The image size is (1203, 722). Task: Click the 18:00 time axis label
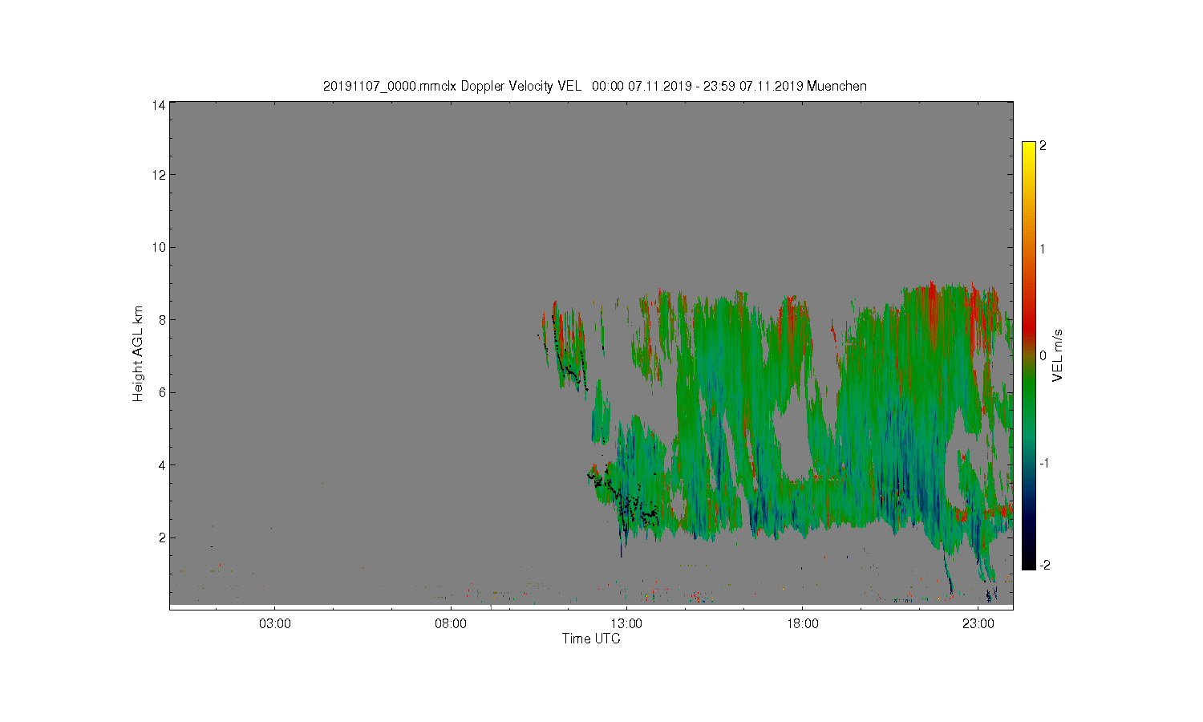(802, 623)
